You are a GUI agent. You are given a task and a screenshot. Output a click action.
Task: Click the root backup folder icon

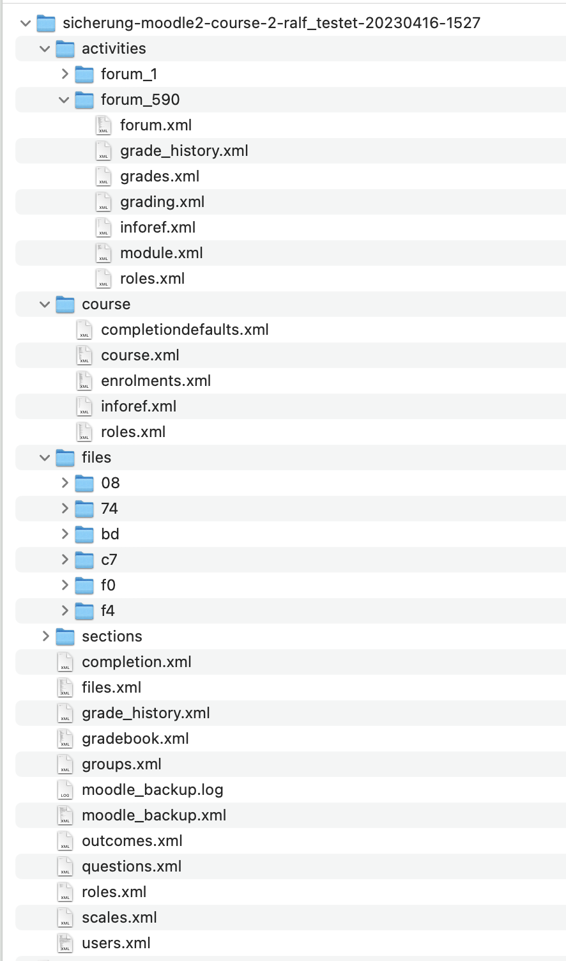click(46, 23)
